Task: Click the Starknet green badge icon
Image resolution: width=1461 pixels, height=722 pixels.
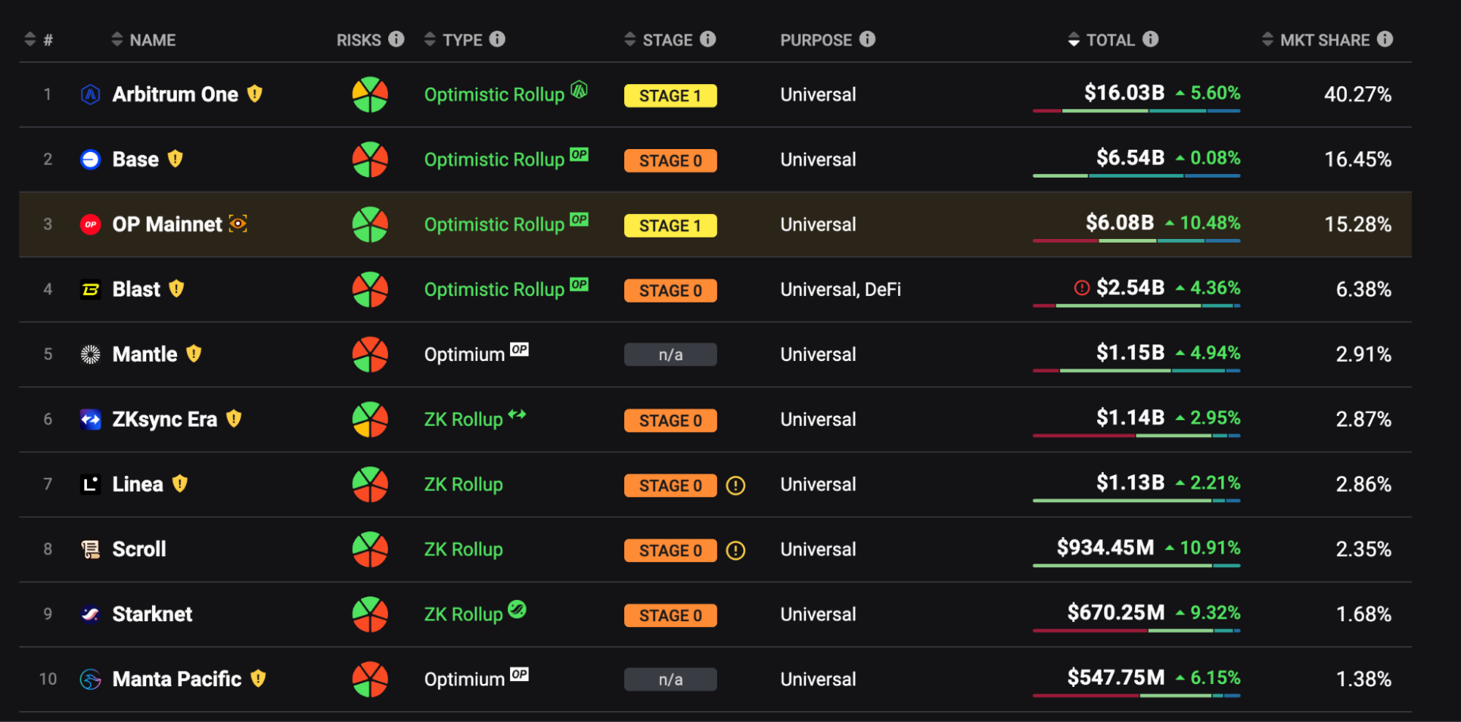Action: [x=517, y=609]
